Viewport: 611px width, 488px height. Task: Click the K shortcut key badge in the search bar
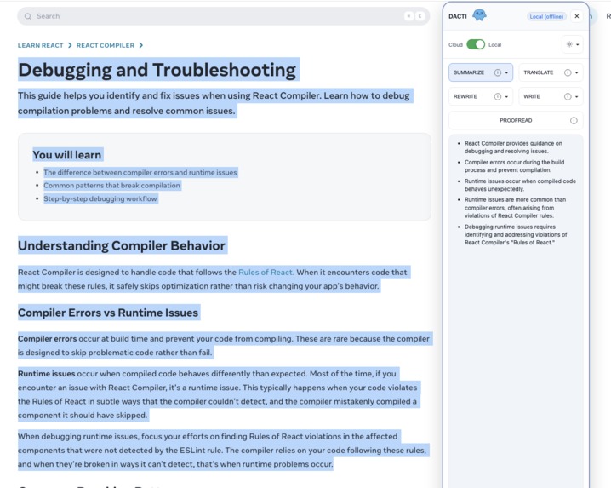[x=420, y=16]
